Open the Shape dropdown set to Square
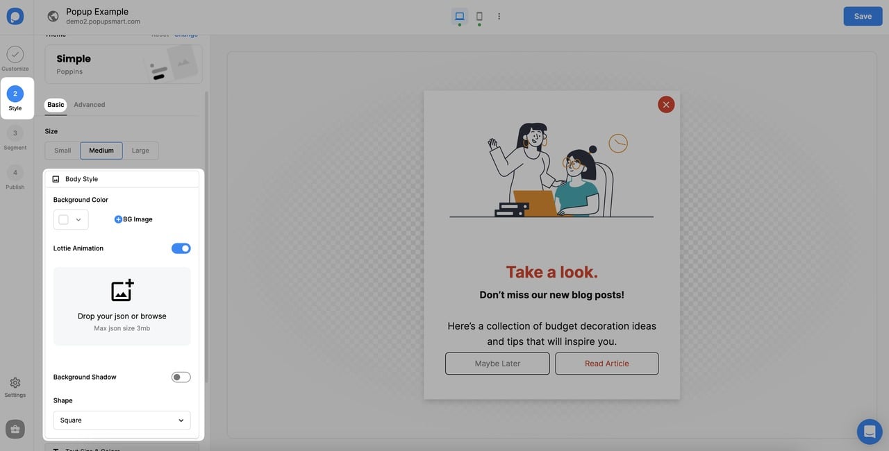 122,420
